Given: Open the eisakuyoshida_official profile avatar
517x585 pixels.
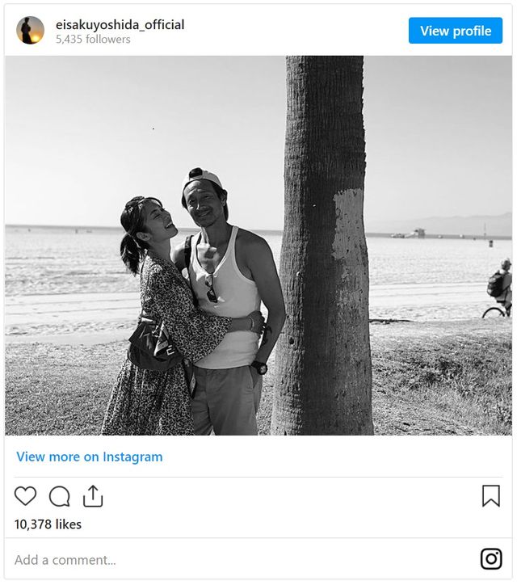Looking at the screenshot, I should coord(31,31).
